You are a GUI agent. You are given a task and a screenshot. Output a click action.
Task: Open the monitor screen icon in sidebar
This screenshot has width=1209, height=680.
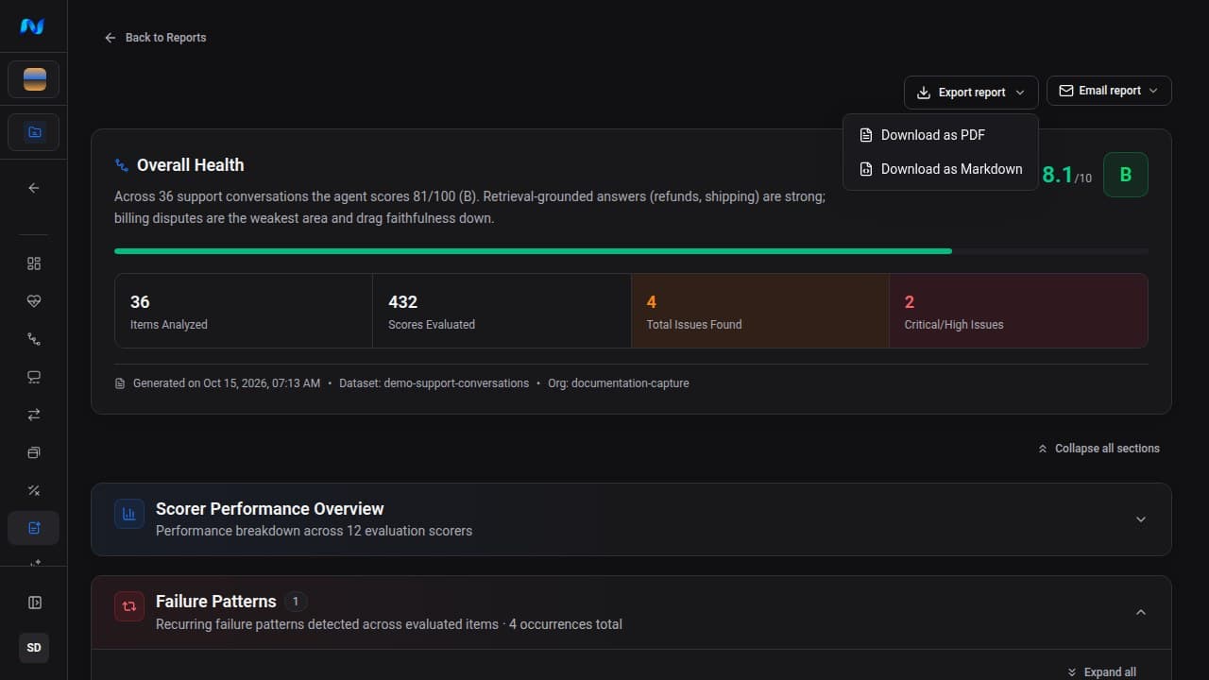click(34, 377)
